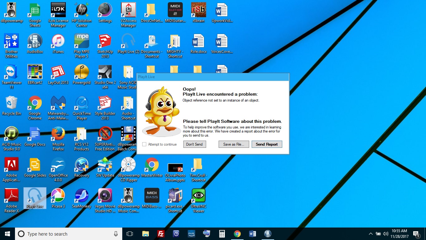Open the Action Center notifications icon
The height and width of the screenshot is (240, 426).
416,234
